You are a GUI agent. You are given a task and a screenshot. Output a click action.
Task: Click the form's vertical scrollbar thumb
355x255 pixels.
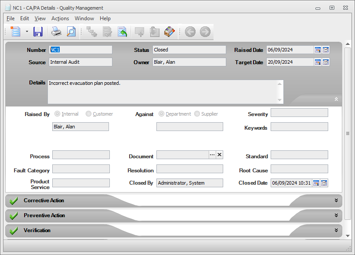[348, 133]
